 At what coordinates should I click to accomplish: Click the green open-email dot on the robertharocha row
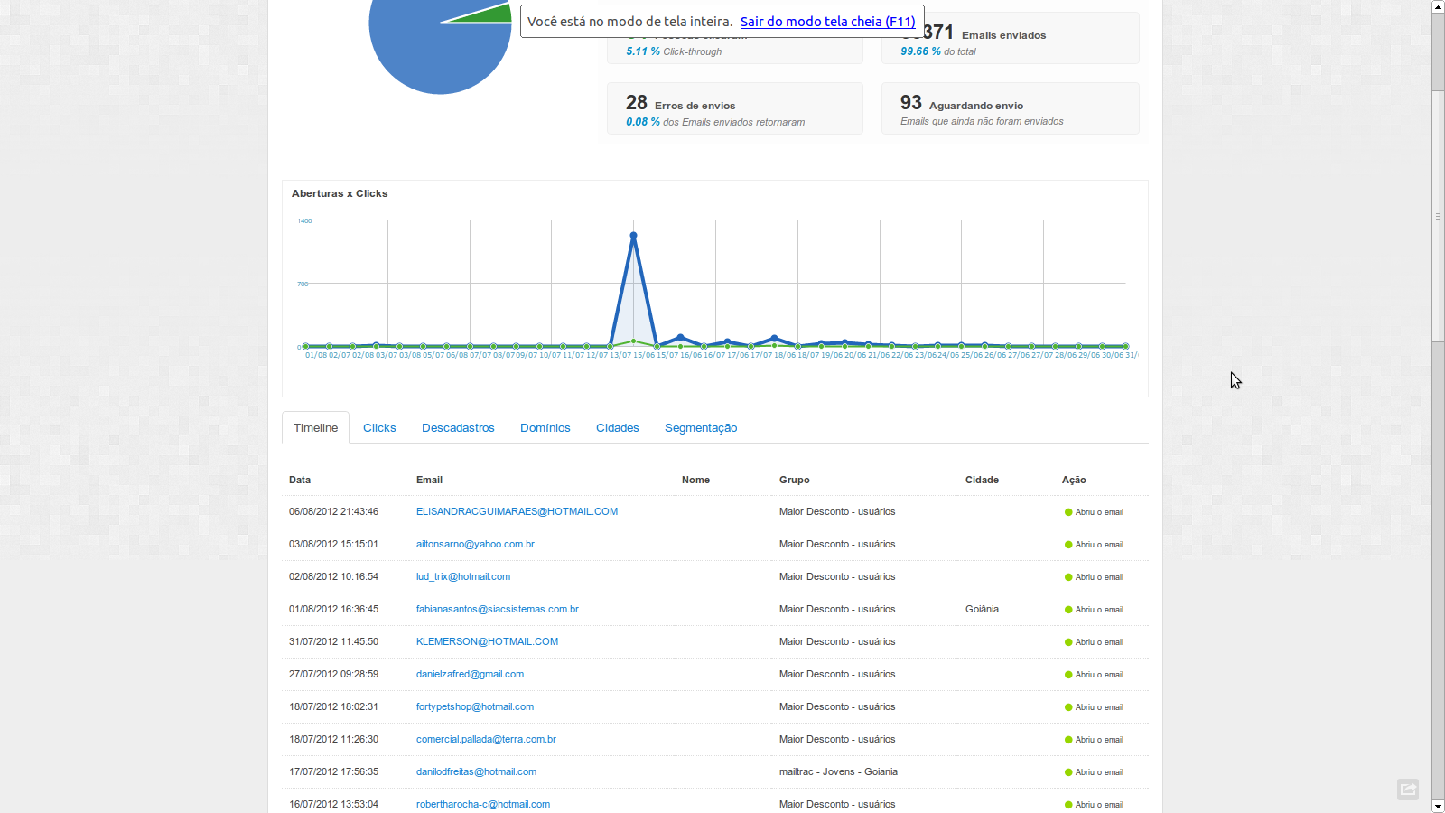pyautogui.click(x=1067, y=804)
